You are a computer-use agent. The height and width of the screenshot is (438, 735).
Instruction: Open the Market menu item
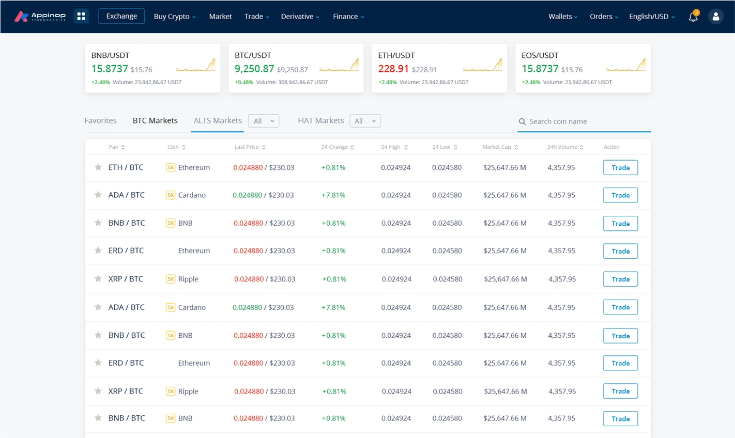[x=220, y=17]
